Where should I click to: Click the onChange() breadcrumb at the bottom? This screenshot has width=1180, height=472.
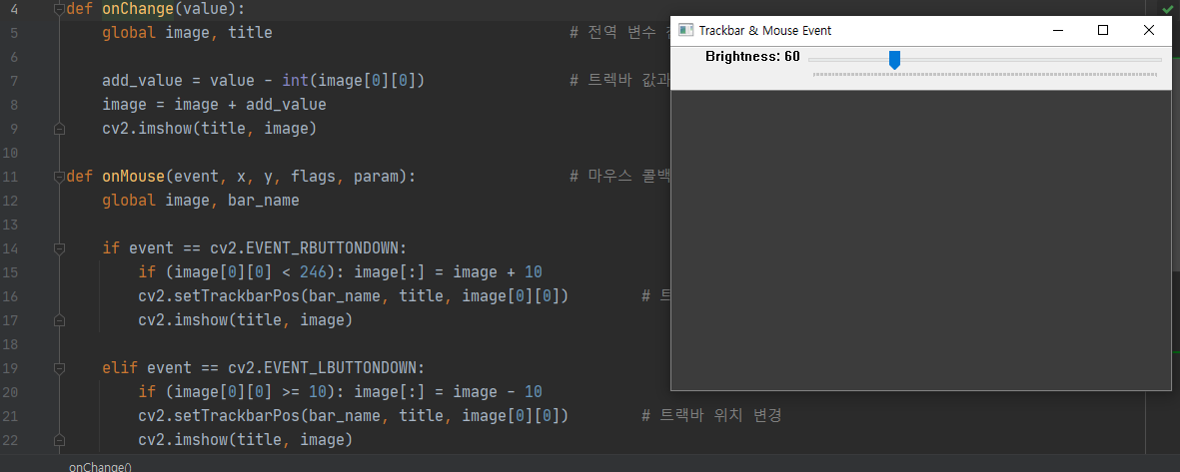coord(100,467)
